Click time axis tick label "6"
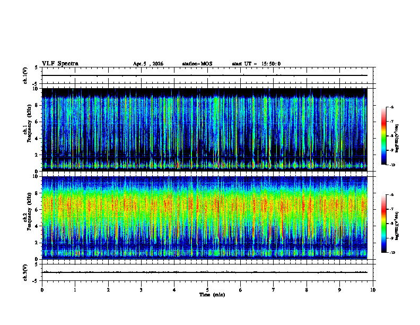 pos(241,290)
